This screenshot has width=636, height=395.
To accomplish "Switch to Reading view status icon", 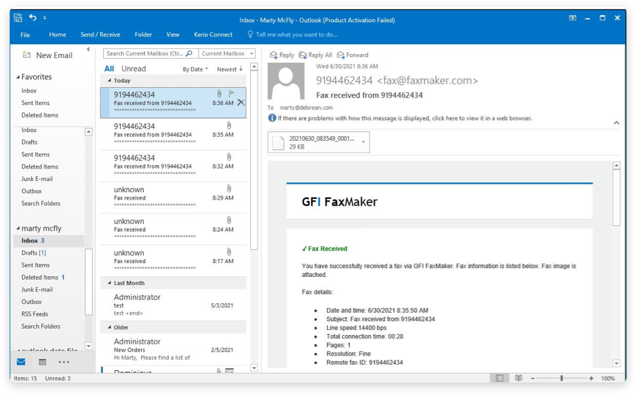I will [x=518, y=378].
